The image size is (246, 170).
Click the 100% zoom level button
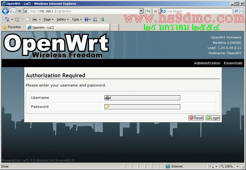tap(227, 166)
